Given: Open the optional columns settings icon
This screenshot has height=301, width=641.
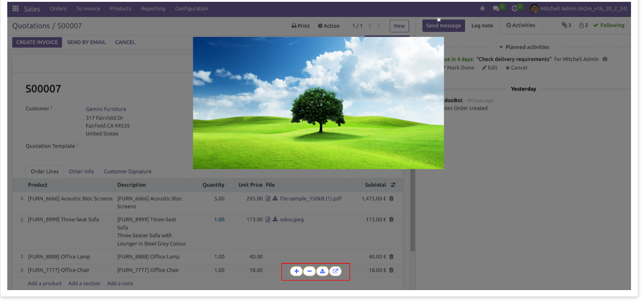Looking at the screenshot, I should pos(393,185).
